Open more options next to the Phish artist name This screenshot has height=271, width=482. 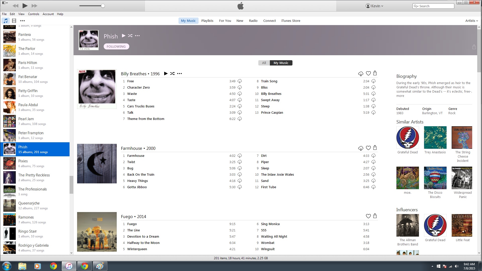click(x=137, y=36)
